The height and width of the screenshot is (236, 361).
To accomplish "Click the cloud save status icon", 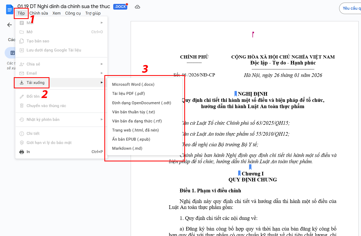I will coord(137,7).
